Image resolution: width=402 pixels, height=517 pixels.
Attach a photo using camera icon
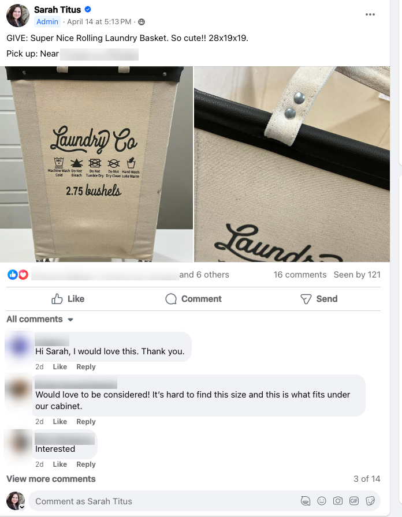coord(338,501)
